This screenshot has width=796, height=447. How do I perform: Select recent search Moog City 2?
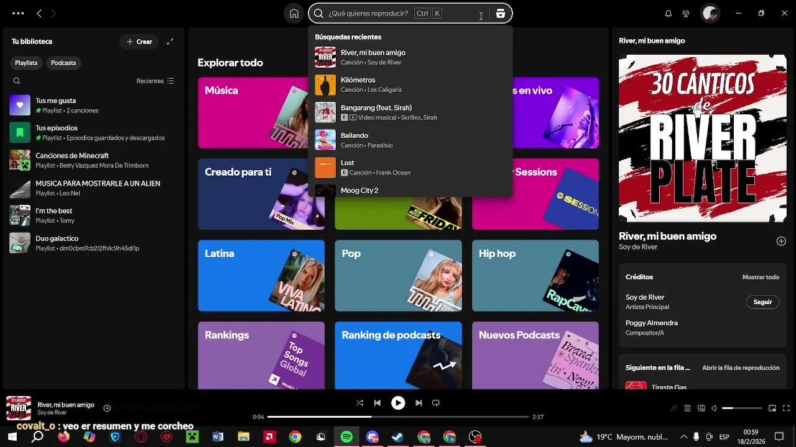coord(410,190)
